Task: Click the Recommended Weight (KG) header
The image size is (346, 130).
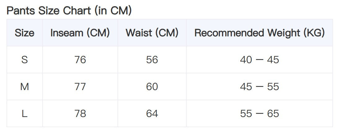Action: (259, 33)
